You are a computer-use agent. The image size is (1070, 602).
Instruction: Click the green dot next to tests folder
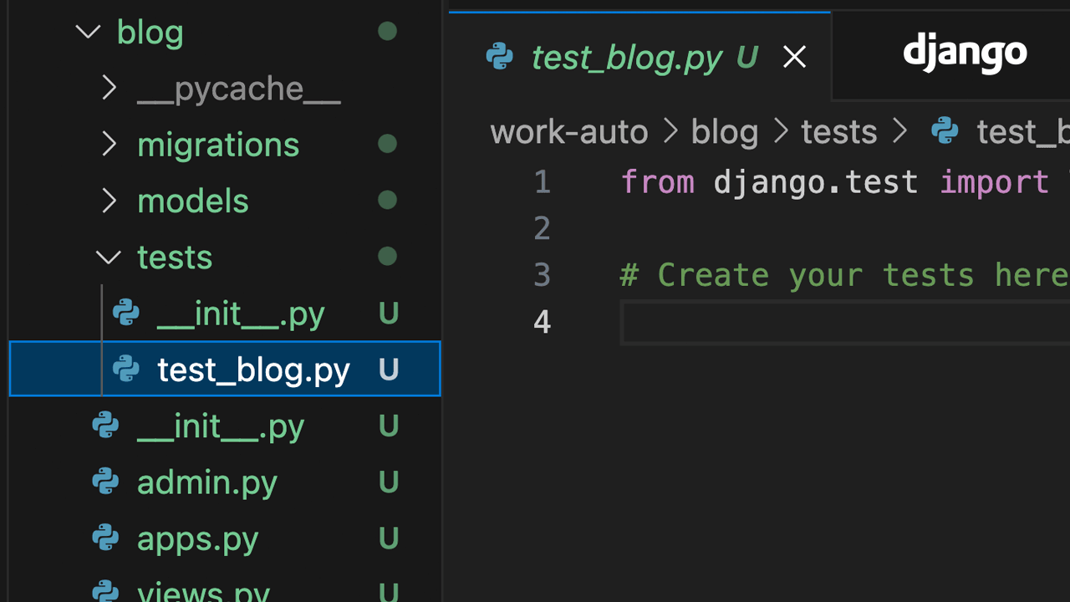tap(387, 257)
